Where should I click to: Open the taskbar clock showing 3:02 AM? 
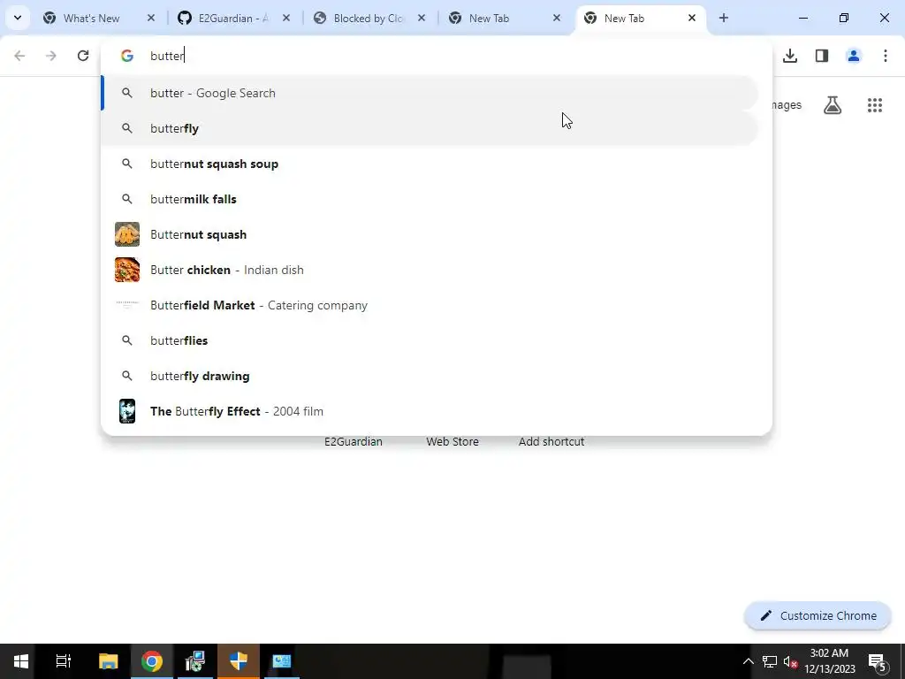(829, 661)
